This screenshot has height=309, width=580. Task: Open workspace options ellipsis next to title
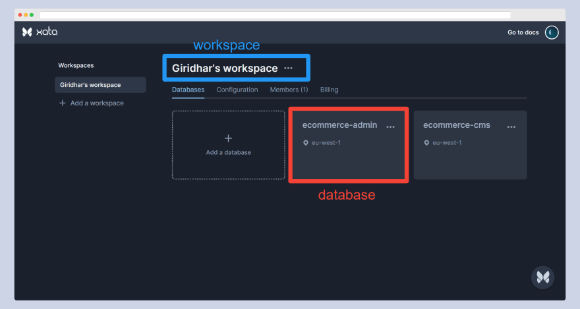pos(288,69)
